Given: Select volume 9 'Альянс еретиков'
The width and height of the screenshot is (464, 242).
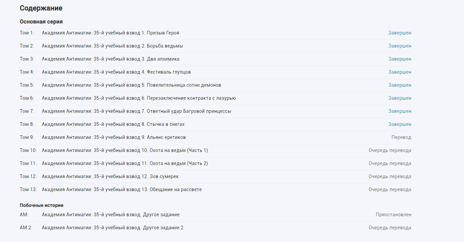Looking at the screenshot, I should (114, 137).
